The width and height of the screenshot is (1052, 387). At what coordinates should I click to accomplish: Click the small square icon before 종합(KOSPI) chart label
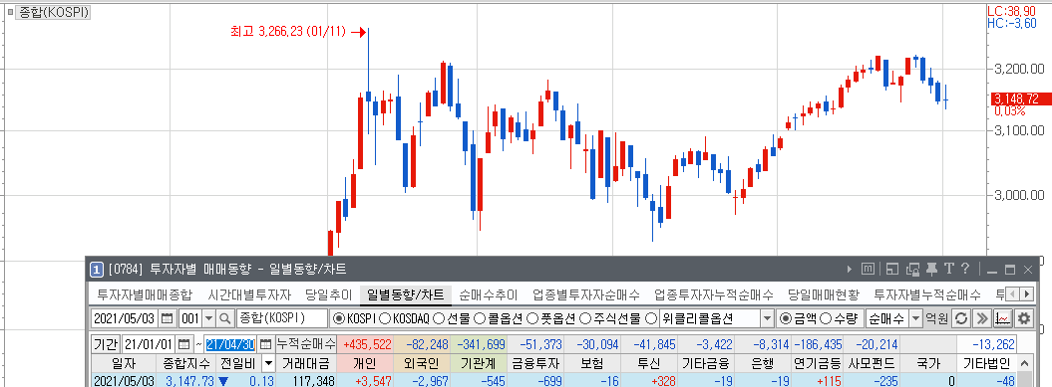[x=10, y=12]
